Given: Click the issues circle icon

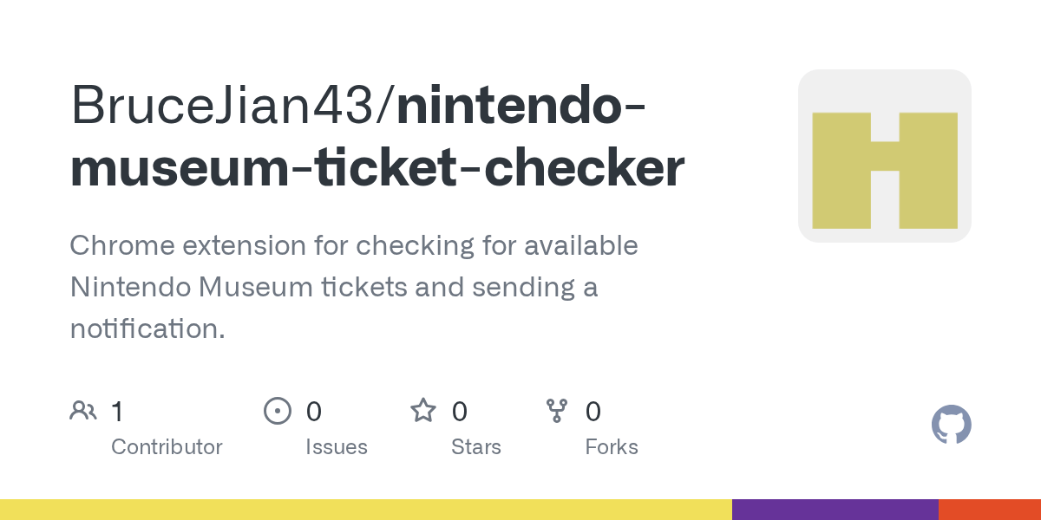Looking at the screenshot, I should [277, 411].
